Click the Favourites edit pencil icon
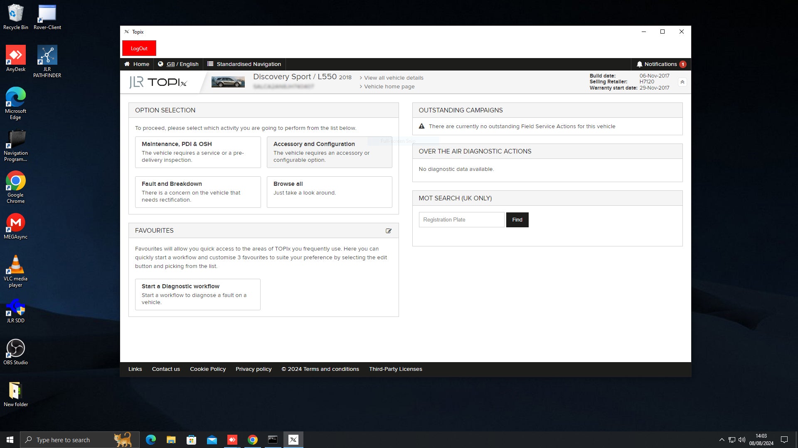Image resolution: width=798 pixels, height=448 pixels. [x=389, y=230]
